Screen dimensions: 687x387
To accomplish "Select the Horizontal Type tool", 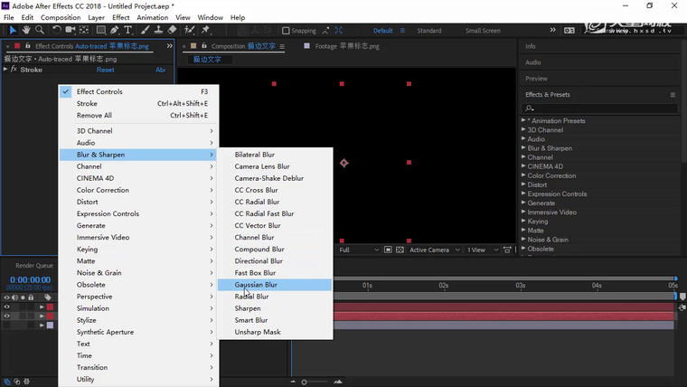I will click(128, 30).
